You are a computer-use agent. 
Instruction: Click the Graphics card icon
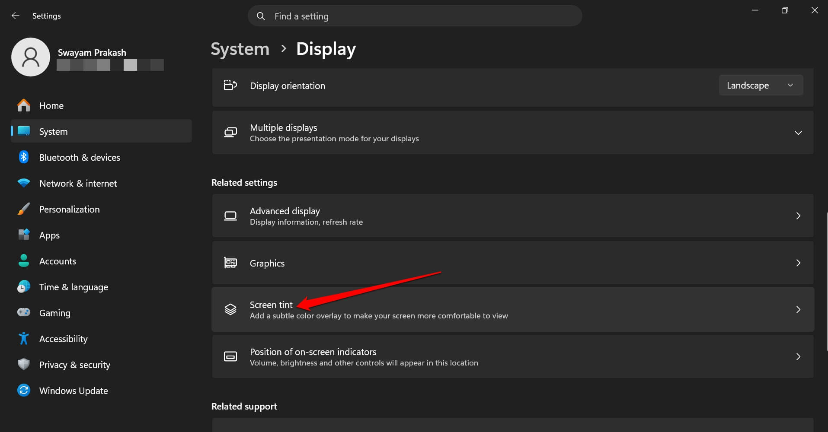[230, 263]
